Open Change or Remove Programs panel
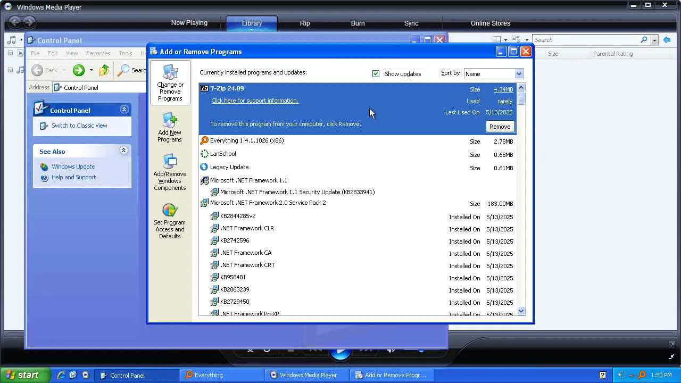681x383 pixels. click(170, 82)
